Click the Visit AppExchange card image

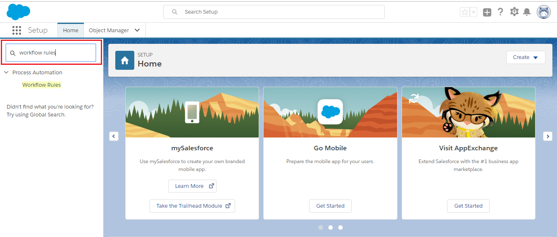[468, 112]
